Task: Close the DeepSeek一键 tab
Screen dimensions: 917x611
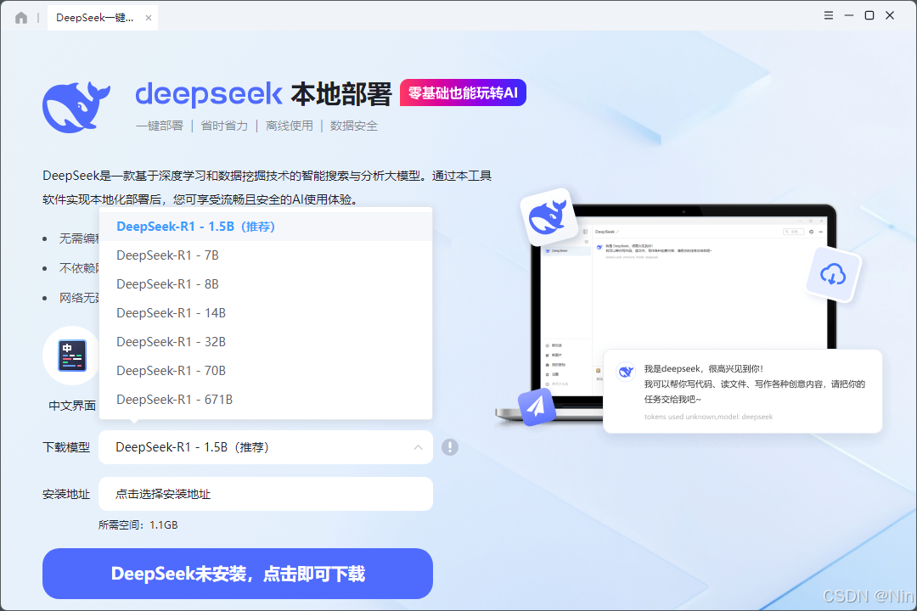Action: point(149,18)
